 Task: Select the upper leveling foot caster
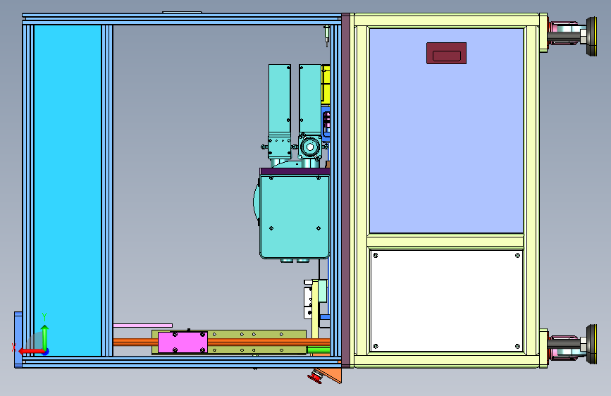[x=572, y=36]
